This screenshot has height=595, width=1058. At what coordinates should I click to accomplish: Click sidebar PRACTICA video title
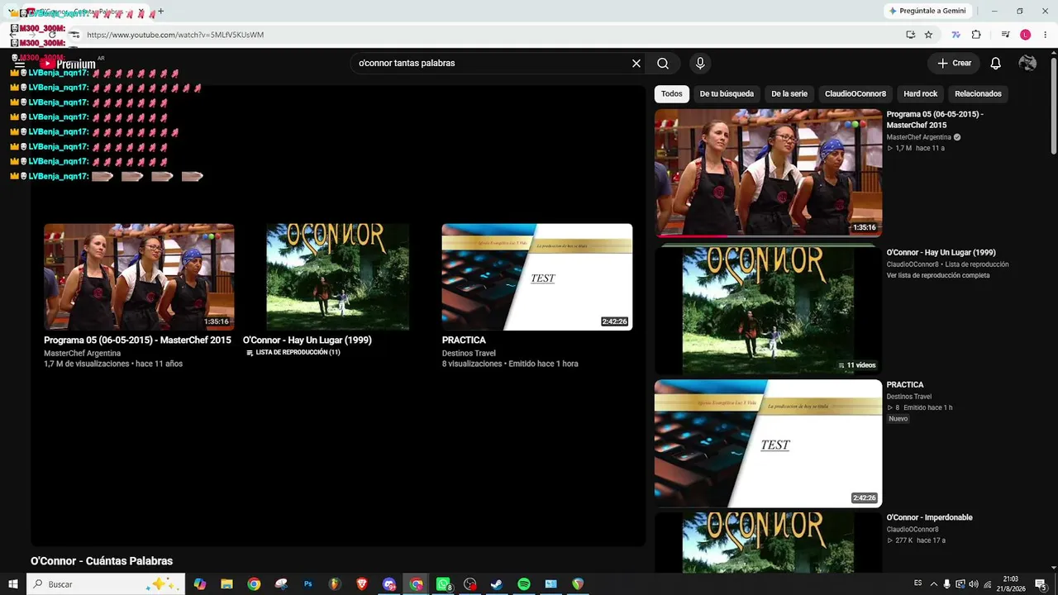(905, 384)
